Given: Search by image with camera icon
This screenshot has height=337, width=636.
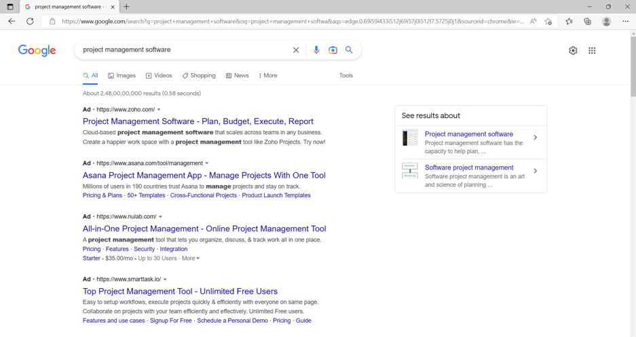Looking at the screenshot, I should tap(333, 49).
